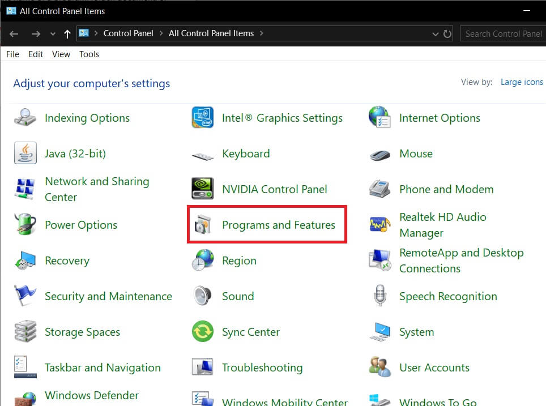546x406 pixels.
Task: Open the Sound link text
Action: (x=238, y=296)
